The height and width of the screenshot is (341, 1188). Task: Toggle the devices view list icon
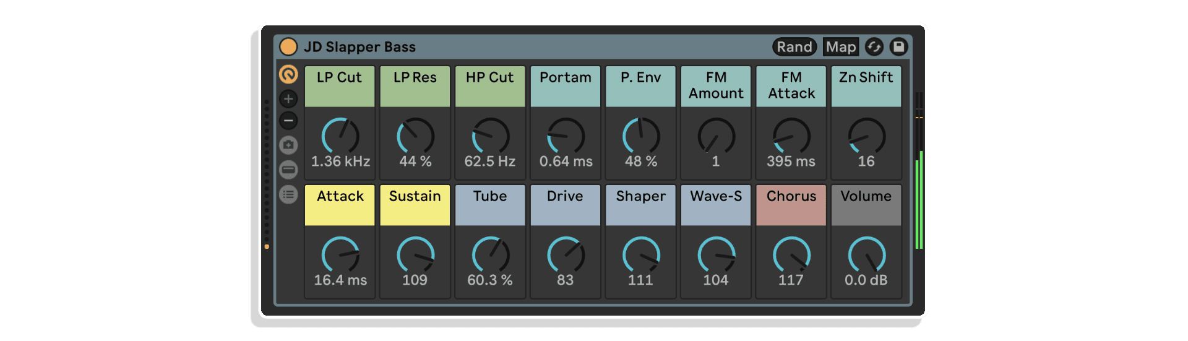(288, 194)
